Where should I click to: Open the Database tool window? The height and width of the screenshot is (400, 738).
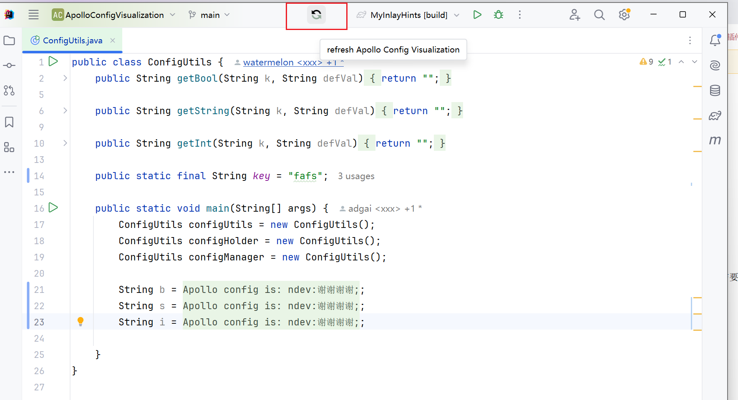[715, 90]
